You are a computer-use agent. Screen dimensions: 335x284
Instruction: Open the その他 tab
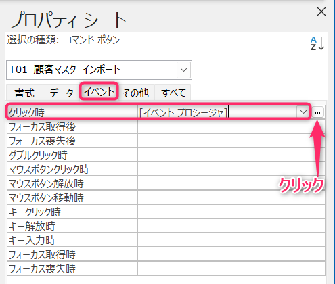tap(136, 93)
